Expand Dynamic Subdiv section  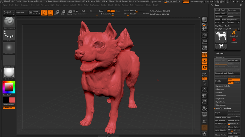click(223, 86)
